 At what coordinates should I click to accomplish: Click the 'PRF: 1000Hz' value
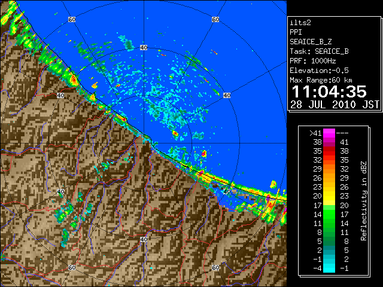(x=313, y=61)
